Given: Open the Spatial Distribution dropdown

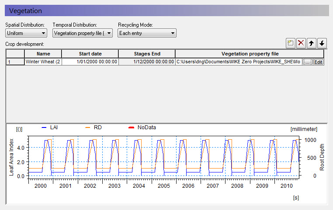Looking at the screenshot, I should [26, 33].
